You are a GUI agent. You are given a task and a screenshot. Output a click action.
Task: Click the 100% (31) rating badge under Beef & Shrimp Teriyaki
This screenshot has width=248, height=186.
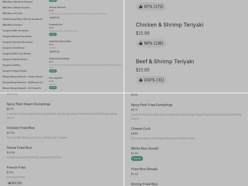point(151,80)
